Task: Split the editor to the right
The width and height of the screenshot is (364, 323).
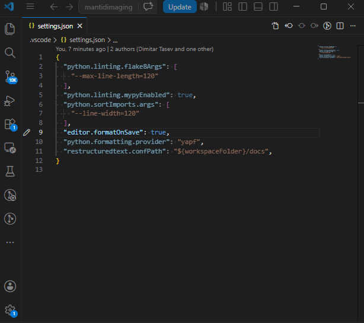Action: click(x=340, y=25)
